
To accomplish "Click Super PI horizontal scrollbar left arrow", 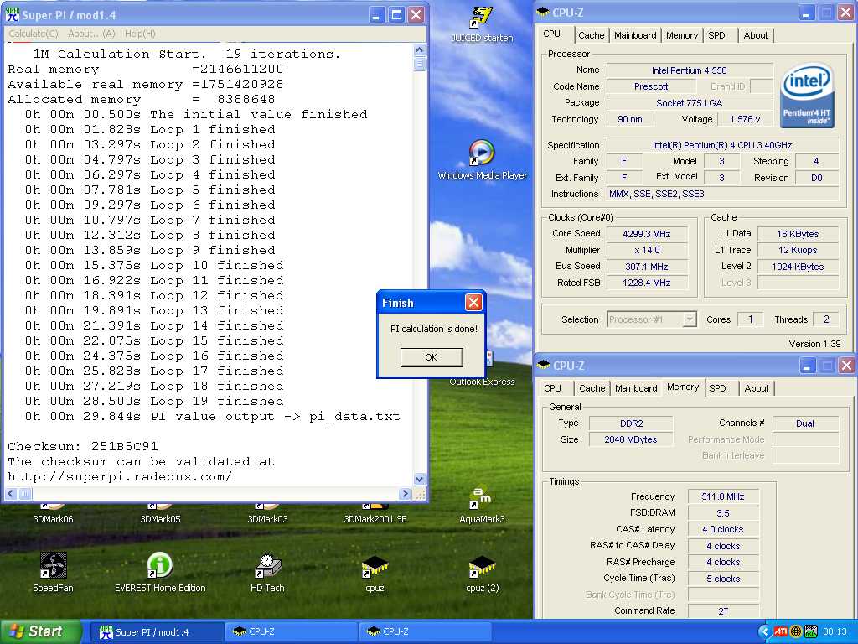I will (x=11, y=494).
